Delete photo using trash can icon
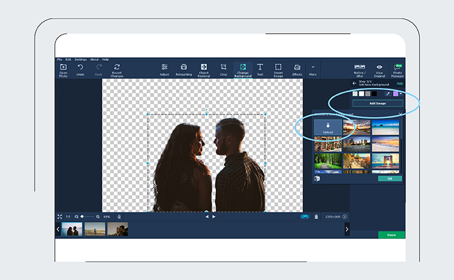 click(x=316, y=217)
